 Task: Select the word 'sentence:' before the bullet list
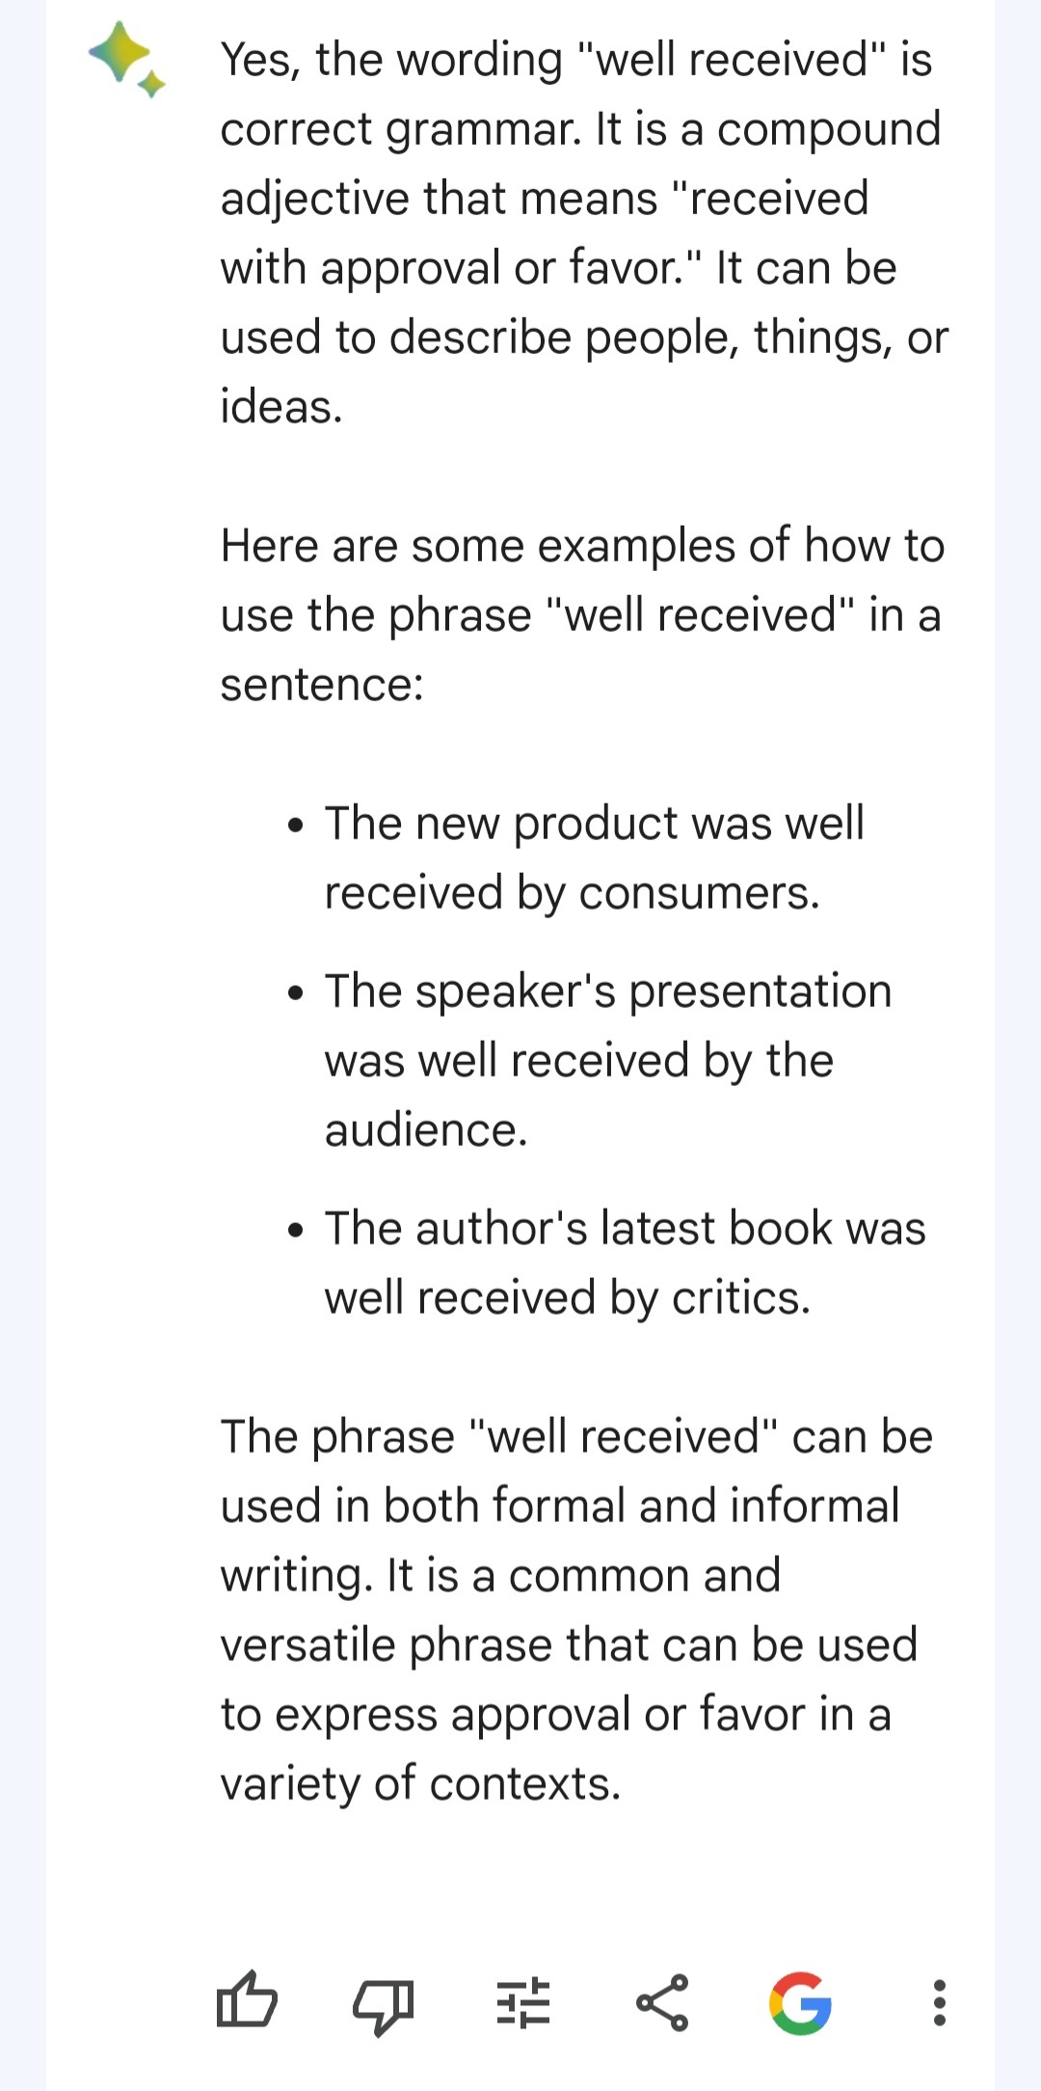[322, 685]
